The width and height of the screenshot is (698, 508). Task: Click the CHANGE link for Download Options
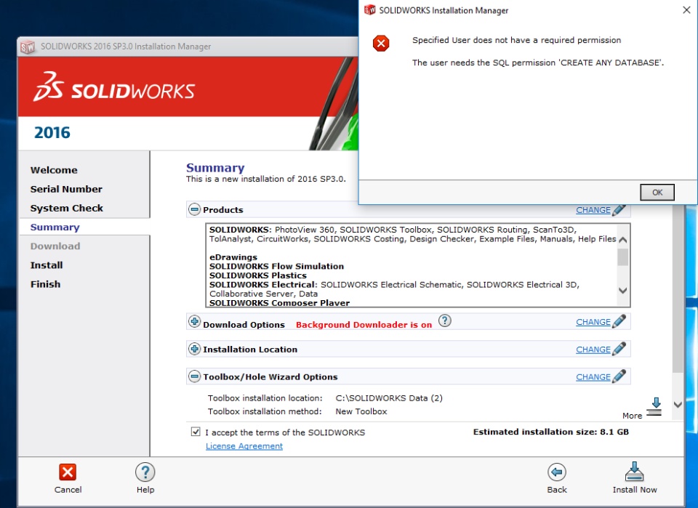tap(593, 322)
